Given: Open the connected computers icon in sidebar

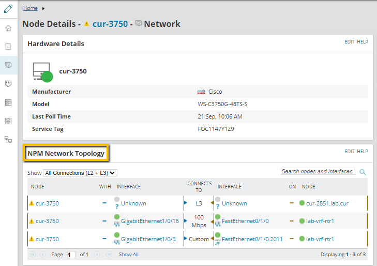Looking at the screenshot, I should click(8, 140).
